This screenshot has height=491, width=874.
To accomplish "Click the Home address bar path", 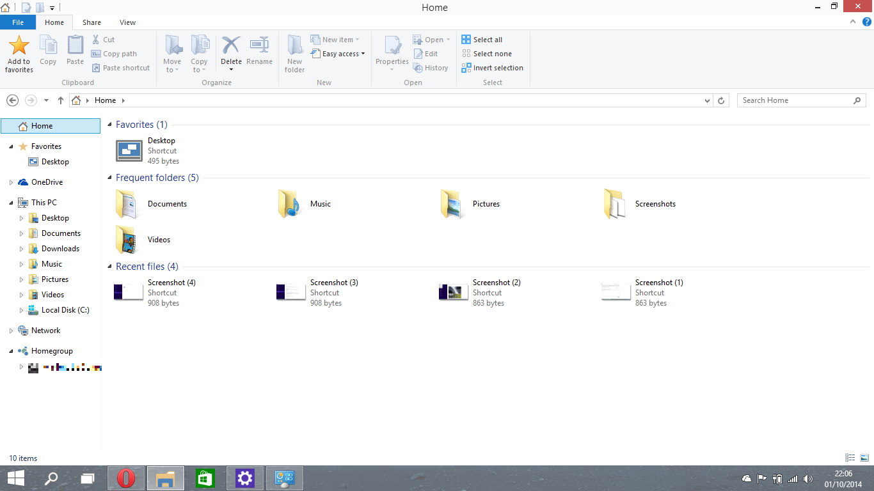I will click(x=105, y=100).
